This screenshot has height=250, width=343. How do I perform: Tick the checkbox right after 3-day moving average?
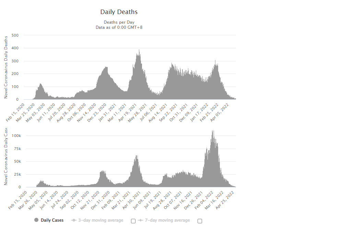tap(133, 221)
